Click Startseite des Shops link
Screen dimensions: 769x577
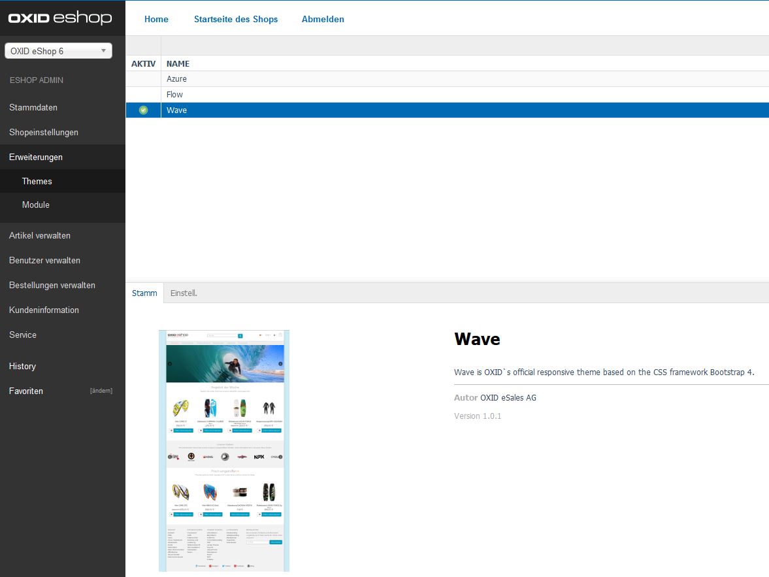pos(236,19)
